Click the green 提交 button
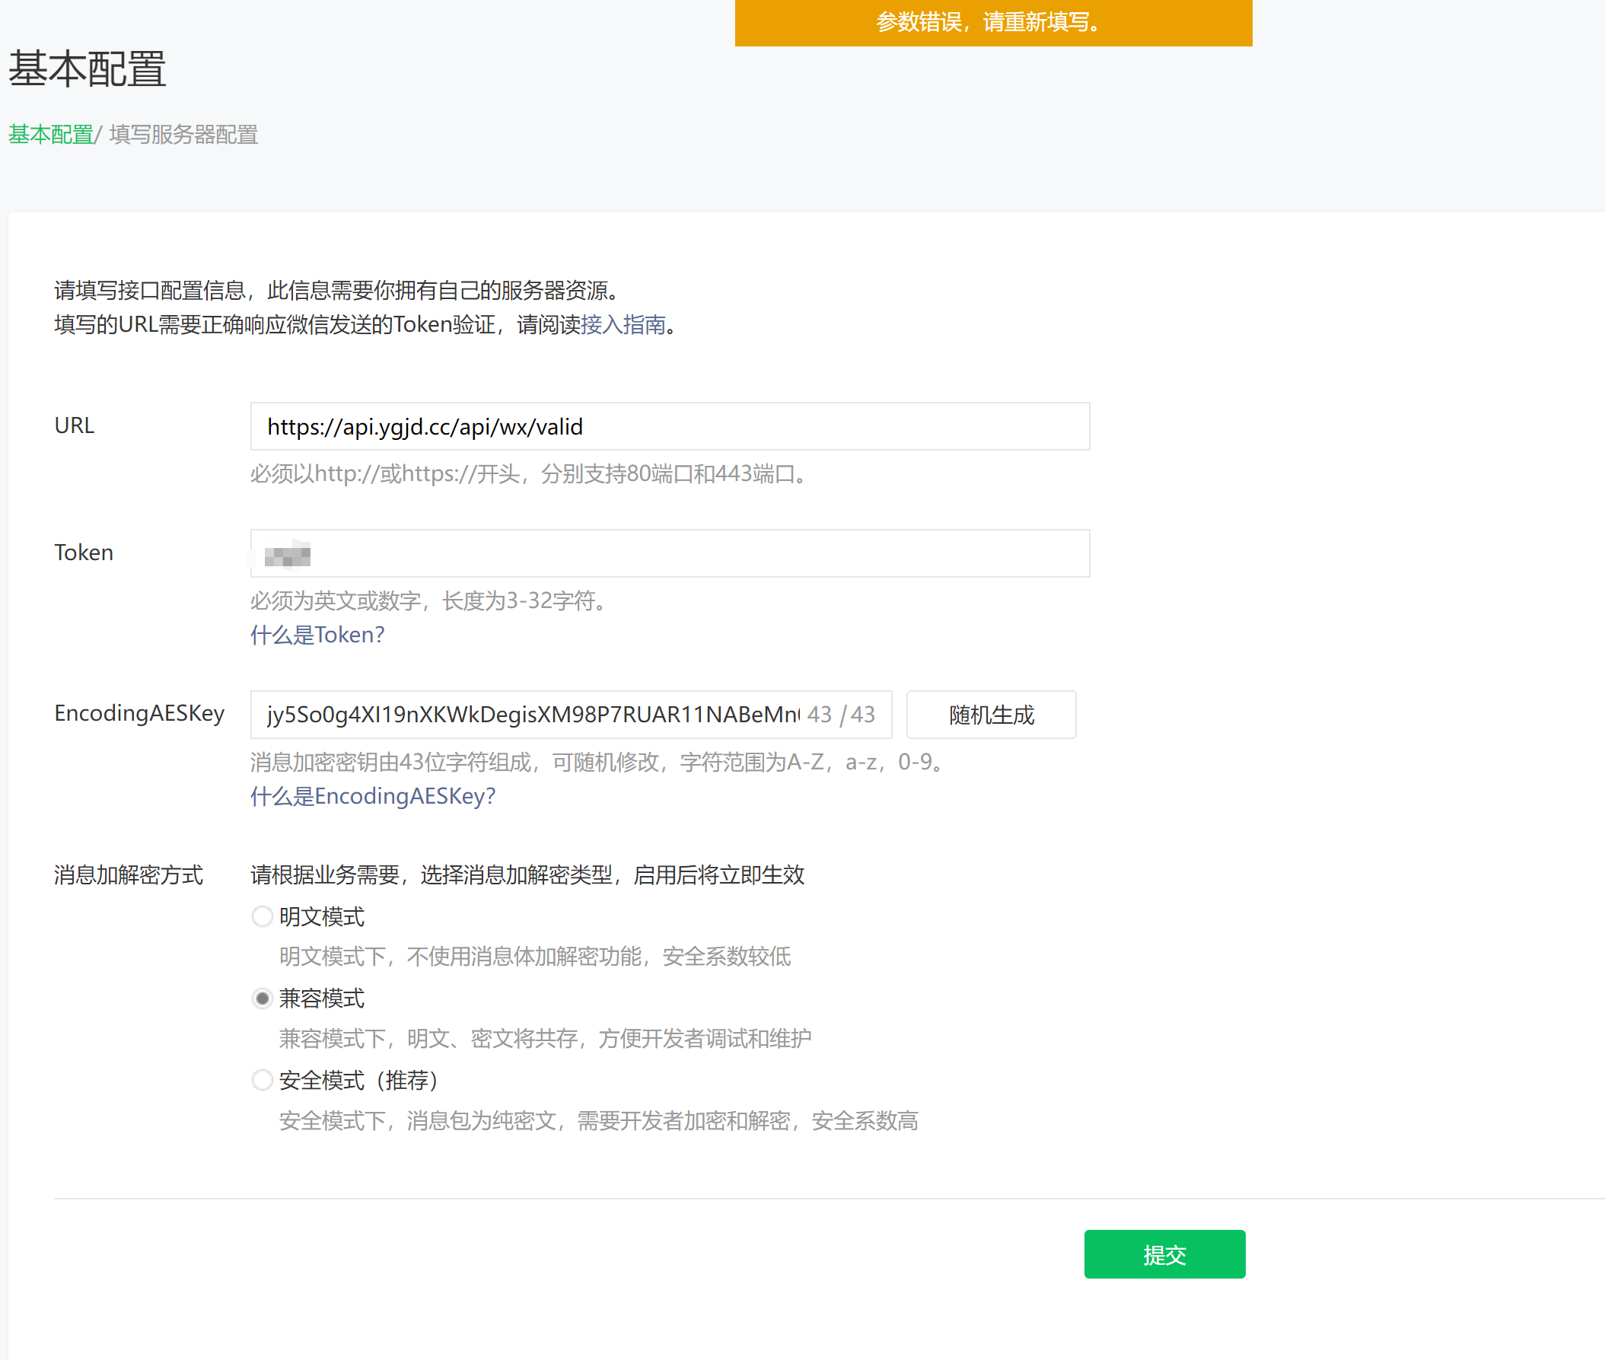1605x1360 pixels. [1164, 1254]
